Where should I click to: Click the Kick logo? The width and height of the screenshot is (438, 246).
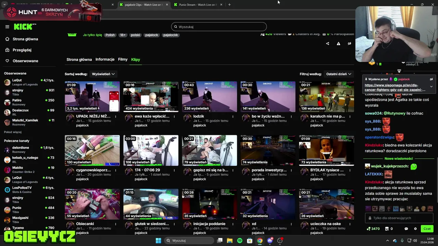[x=25, y=27]
